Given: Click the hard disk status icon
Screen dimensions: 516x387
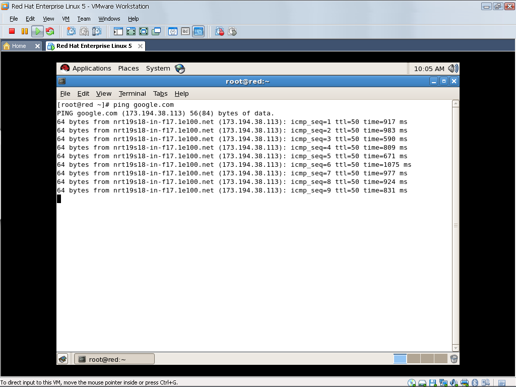Looking at the screenshot, I should [x=422, y=383].
